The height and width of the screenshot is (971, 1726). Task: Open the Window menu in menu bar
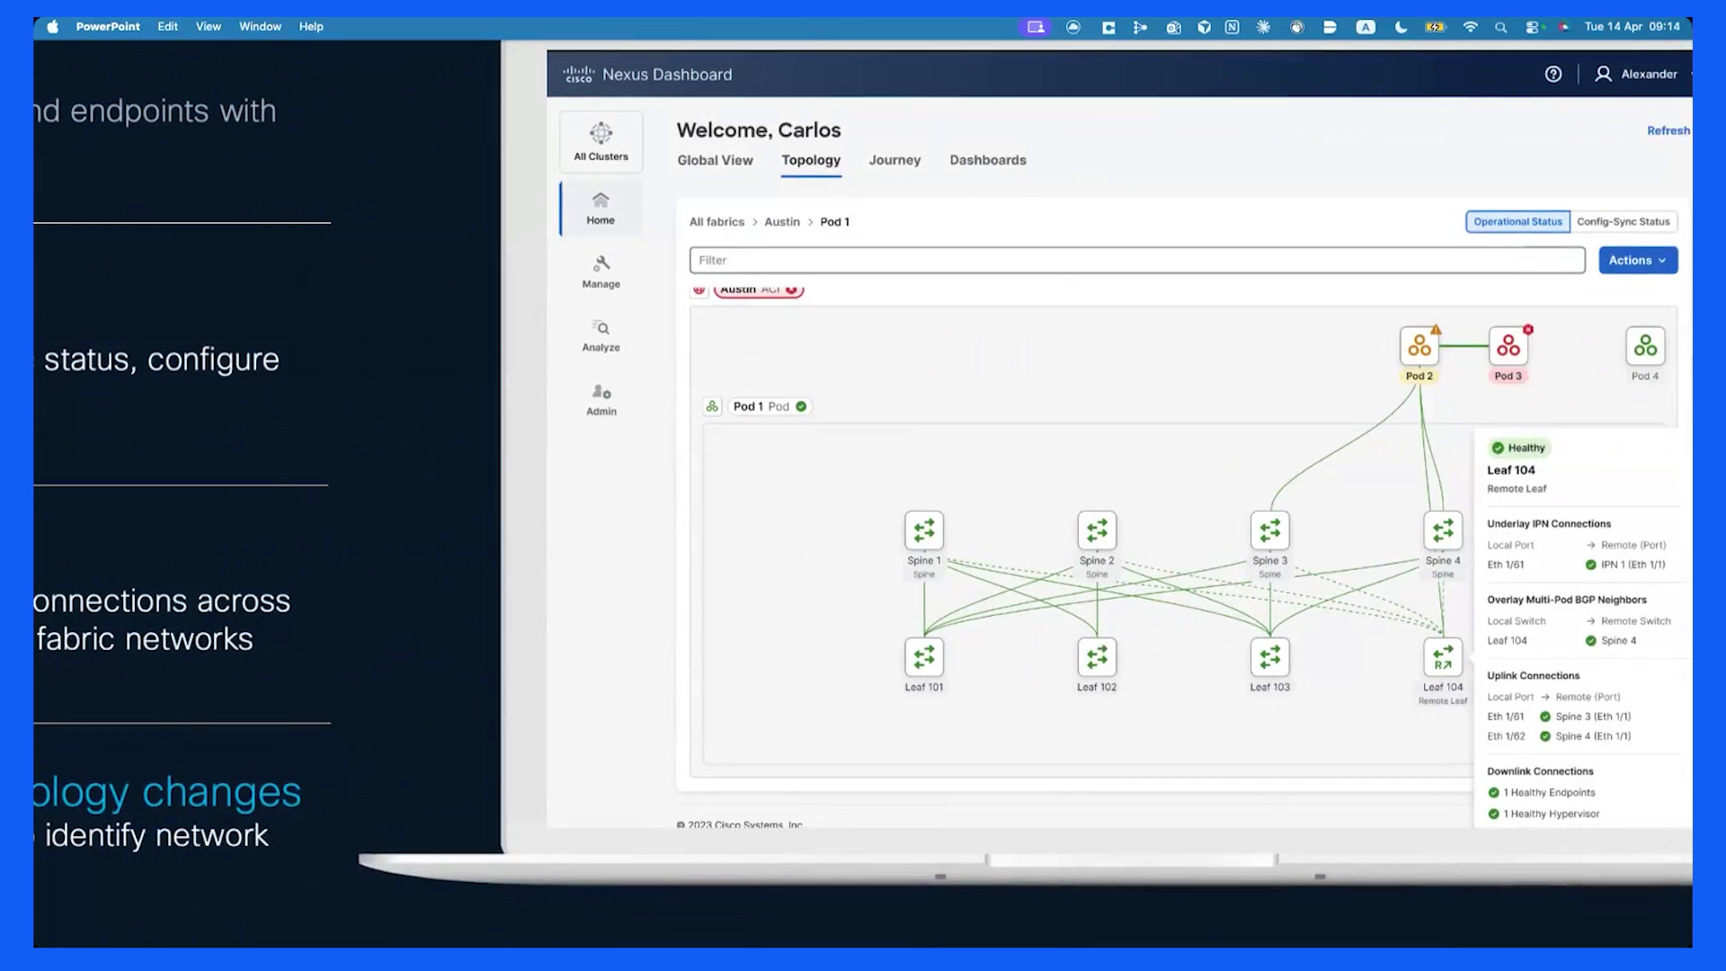click(260, 27)
